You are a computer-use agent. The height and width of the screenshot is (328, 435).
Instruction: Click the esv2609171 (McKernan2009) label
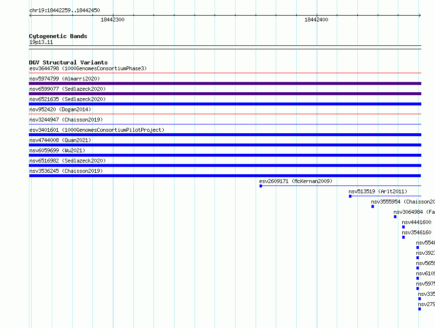click(296, 181)
